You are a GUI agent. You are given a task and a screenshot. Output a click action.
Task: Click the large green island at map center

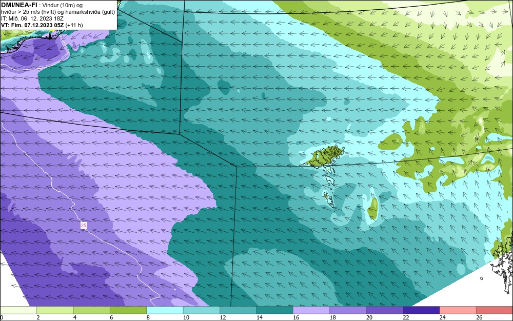tap(326, 155)
